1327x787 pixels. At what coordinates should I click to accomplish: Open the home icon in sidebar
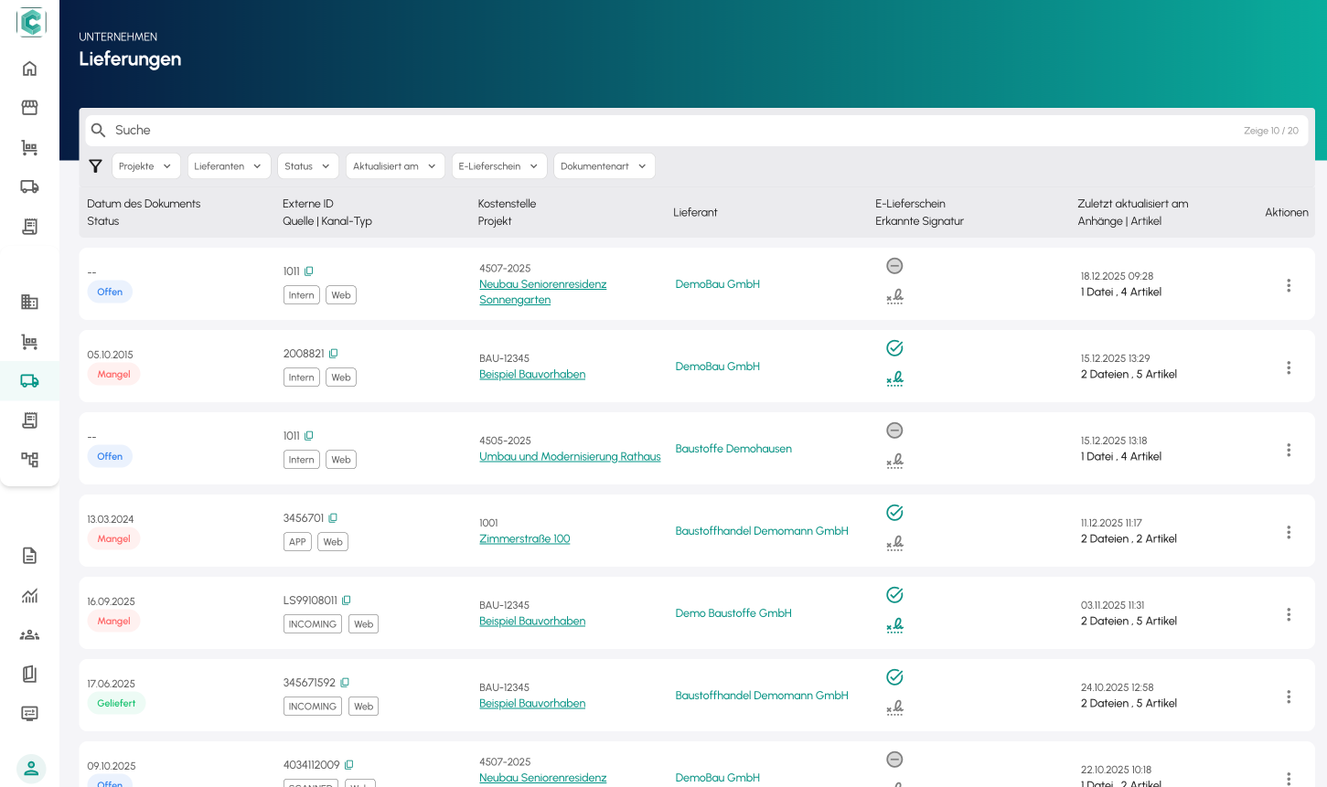tap(29, 69)
